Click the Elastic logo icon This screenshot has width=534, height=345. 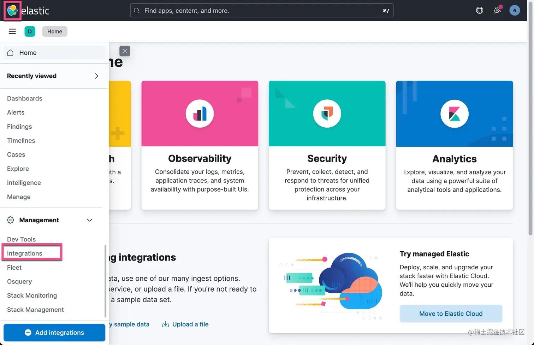tap(12, 11)
